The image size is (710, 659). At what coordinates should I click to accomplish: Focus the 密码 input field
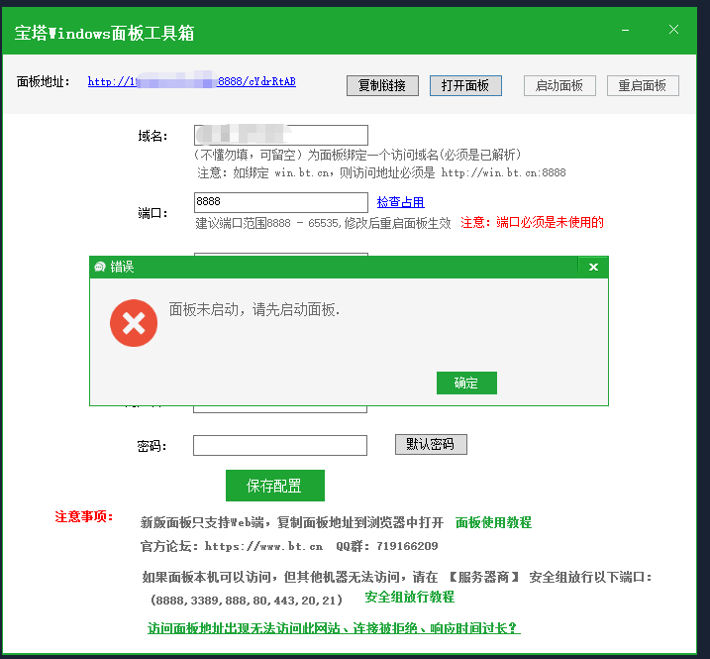click(x=280, y=446)
